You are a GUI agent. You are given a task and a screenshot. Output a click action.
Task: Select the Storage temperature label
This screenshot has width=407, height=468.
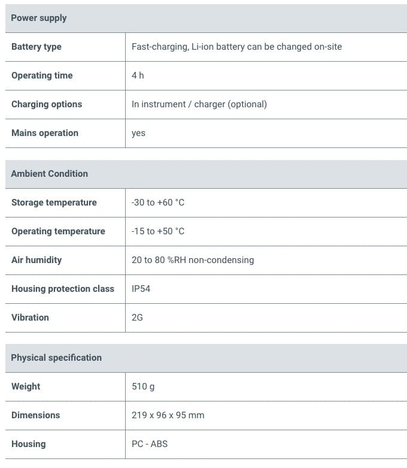54,203
